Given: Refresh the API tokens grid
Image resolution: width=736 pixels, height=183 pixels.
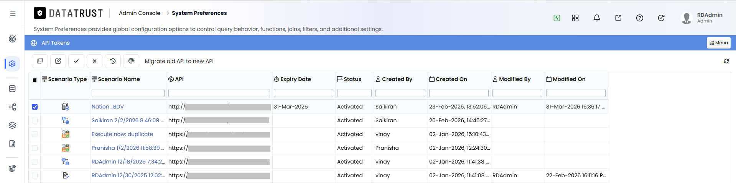Looking at the screenshot, I should (x=726, y=61).
